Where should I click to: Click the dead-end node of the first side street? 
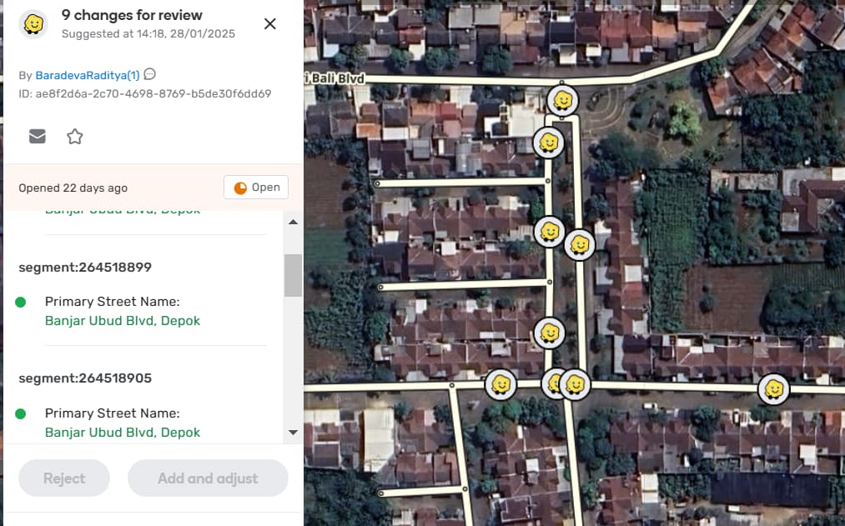pyautogui.click(x=377, y=183)
